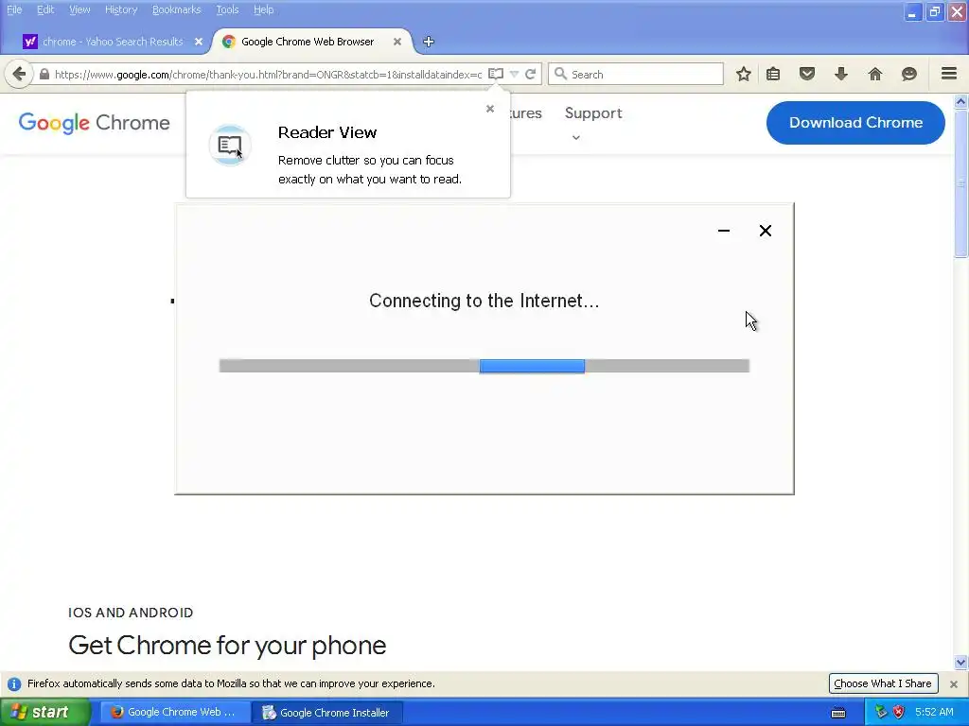This screenshot has width=969, height=726.
Task: Bookmark this page with the star icon
Action: click(x=744, y=74)
